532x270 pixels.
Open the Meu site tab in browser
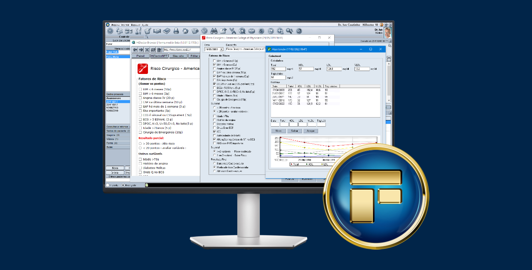point(178,56)
